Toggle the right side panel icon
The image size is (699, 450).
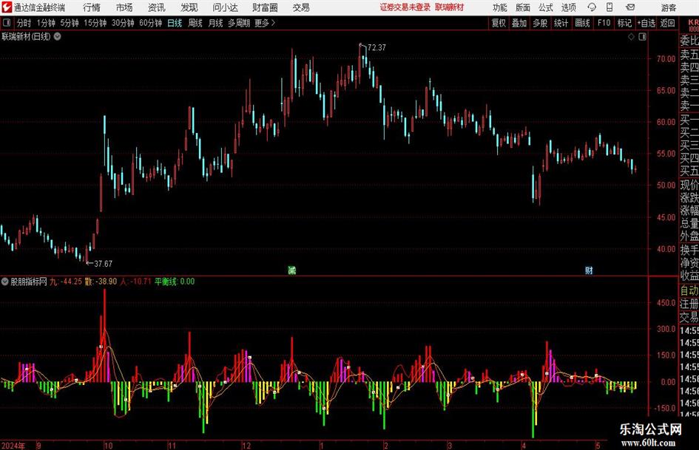click(642, 37)
